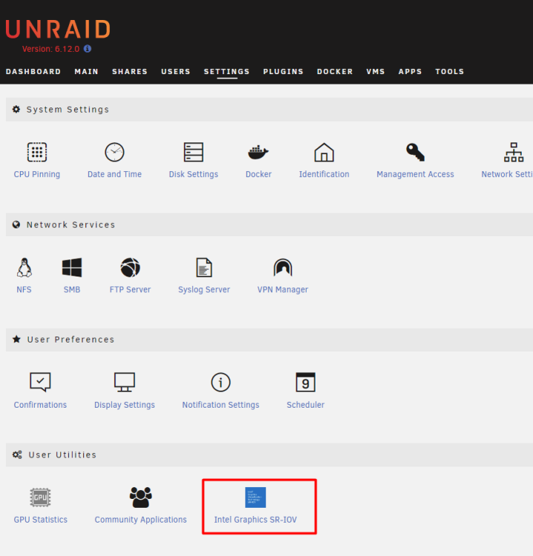This screenshot has height=556, width=533.
Task: Open the Confirmations checkmark icon
Action: pos(40,383)
